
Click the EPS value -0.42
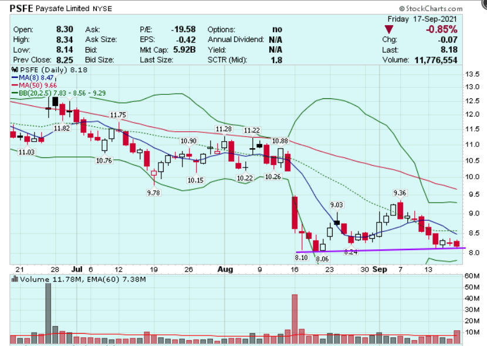[185, 40]
